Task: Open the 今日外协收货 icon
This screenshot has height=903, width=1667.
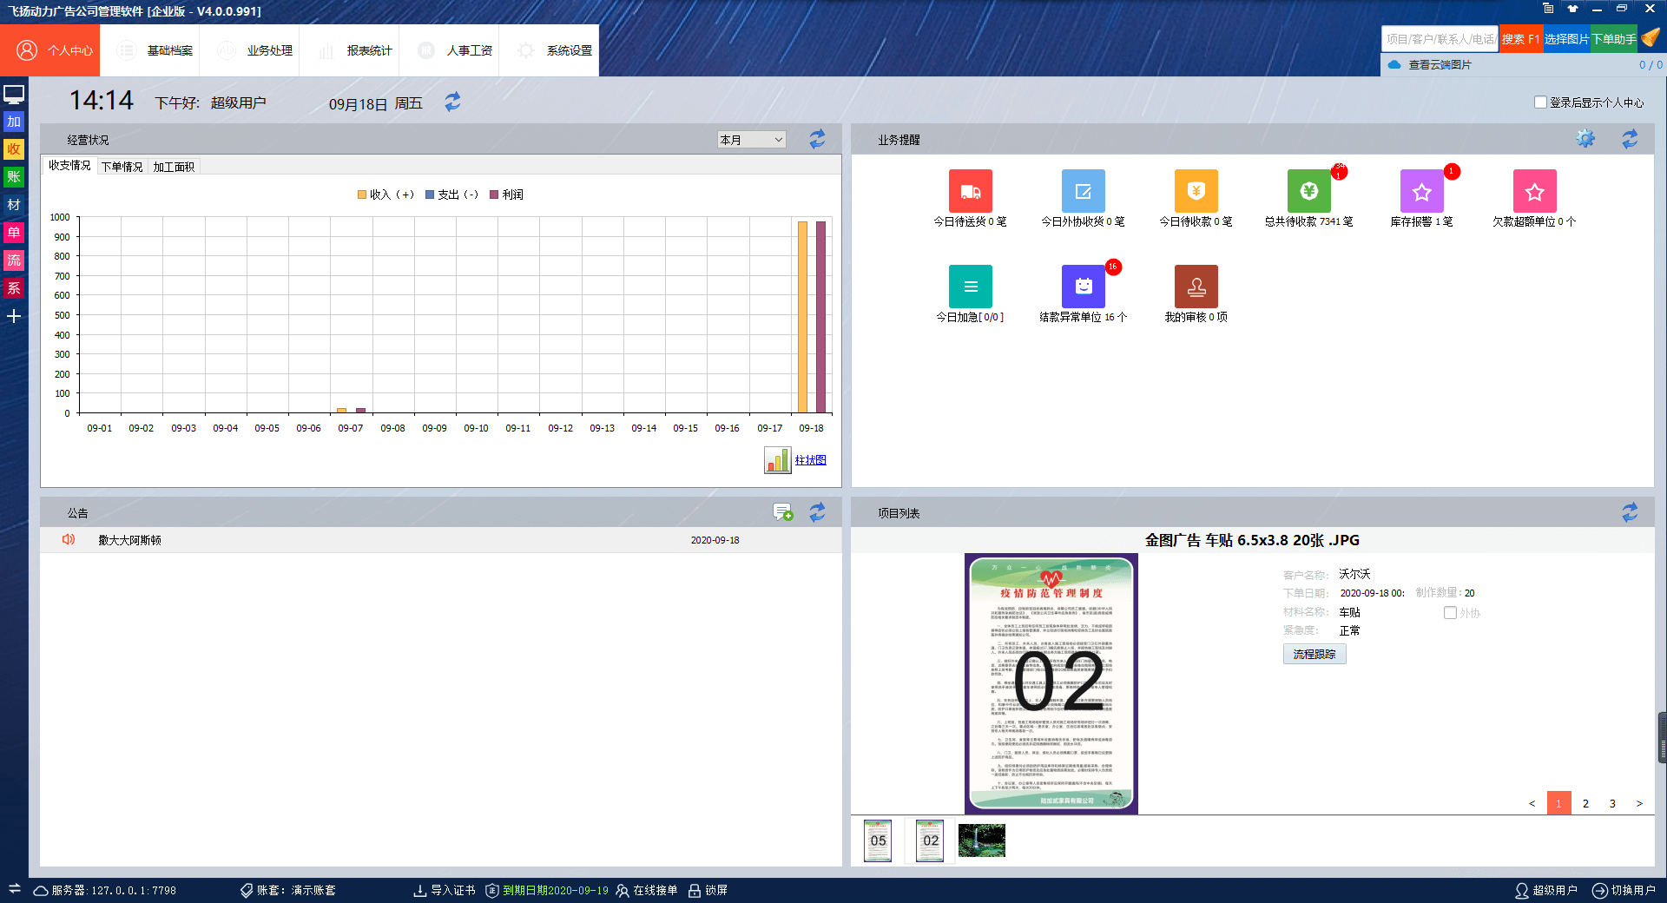Action: (1083, 192)
